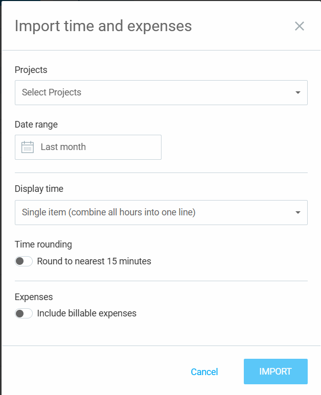Click the Display time dropdown arrow
This screenshot has height=395, width=321.
[x=298, y=212]
